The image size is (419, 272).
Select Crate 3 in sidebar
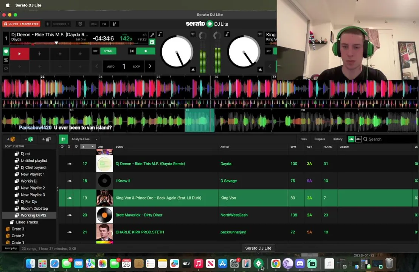point(18,229)
